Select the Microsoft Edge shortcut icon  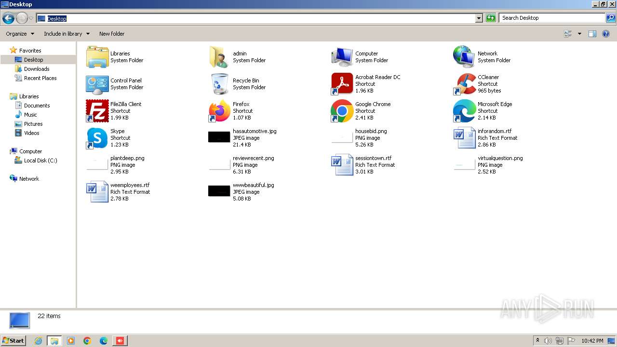pos(464,111)
